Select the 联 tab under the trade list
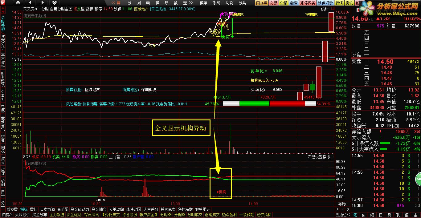This screenshot has height=218, width=421. coord(398,215)
